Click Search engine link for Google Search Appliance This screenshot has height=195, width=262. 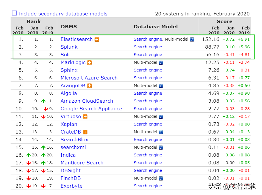pos(148,109)
